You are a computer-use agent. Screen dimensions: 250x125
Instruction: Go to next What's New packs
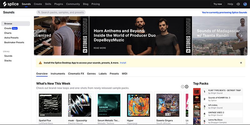click(187, 87)
